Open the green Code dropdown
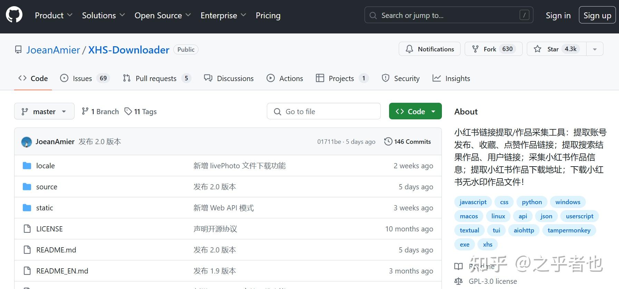The width and height of the screenshot is (619, 289). (415, 111)
